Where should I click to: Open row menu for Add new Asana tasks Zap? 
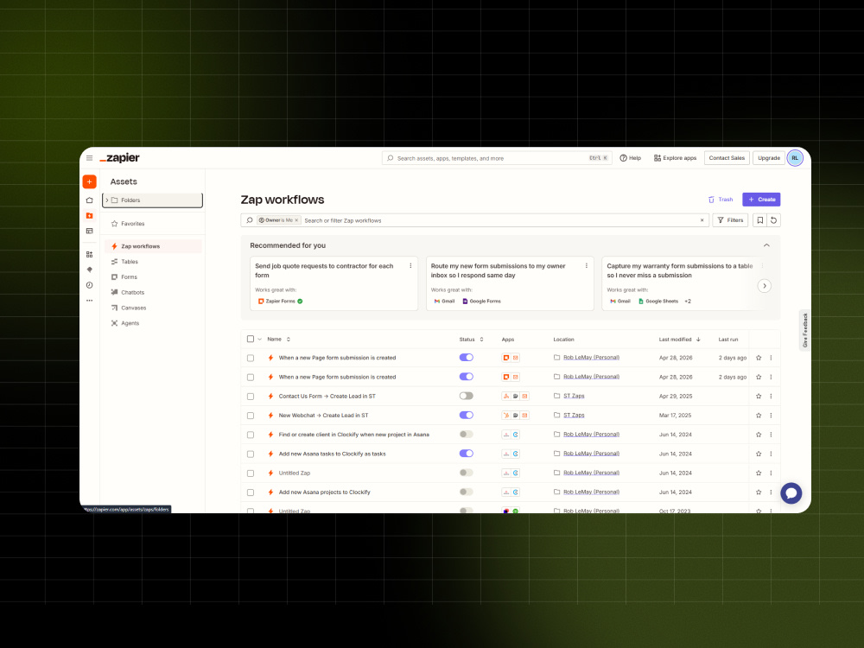[771, 454]
